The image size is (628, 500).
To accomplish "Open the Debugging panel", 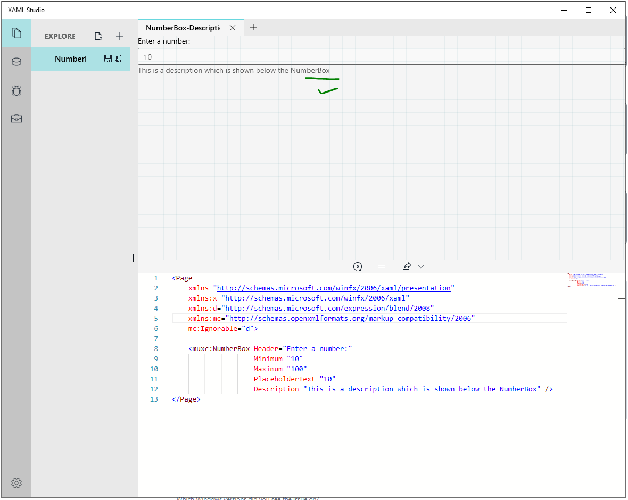I will 16,90.
